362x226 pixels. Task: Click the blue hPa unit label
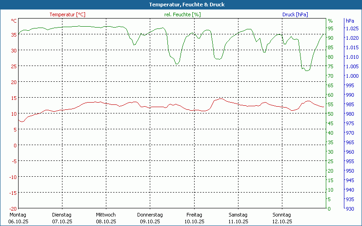coord(350,21)
